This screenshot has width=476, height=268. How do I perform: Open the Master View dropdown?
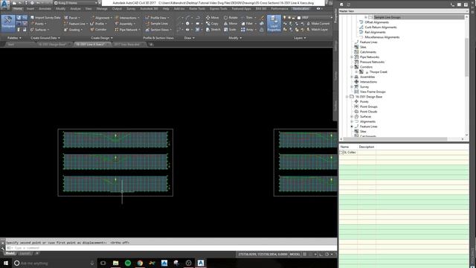click(x=404, y=11)
